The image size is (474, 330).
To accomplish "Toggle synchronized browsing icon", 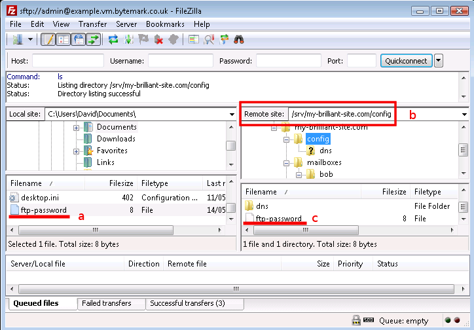I will pyautogui.click(x=224, y=39).
